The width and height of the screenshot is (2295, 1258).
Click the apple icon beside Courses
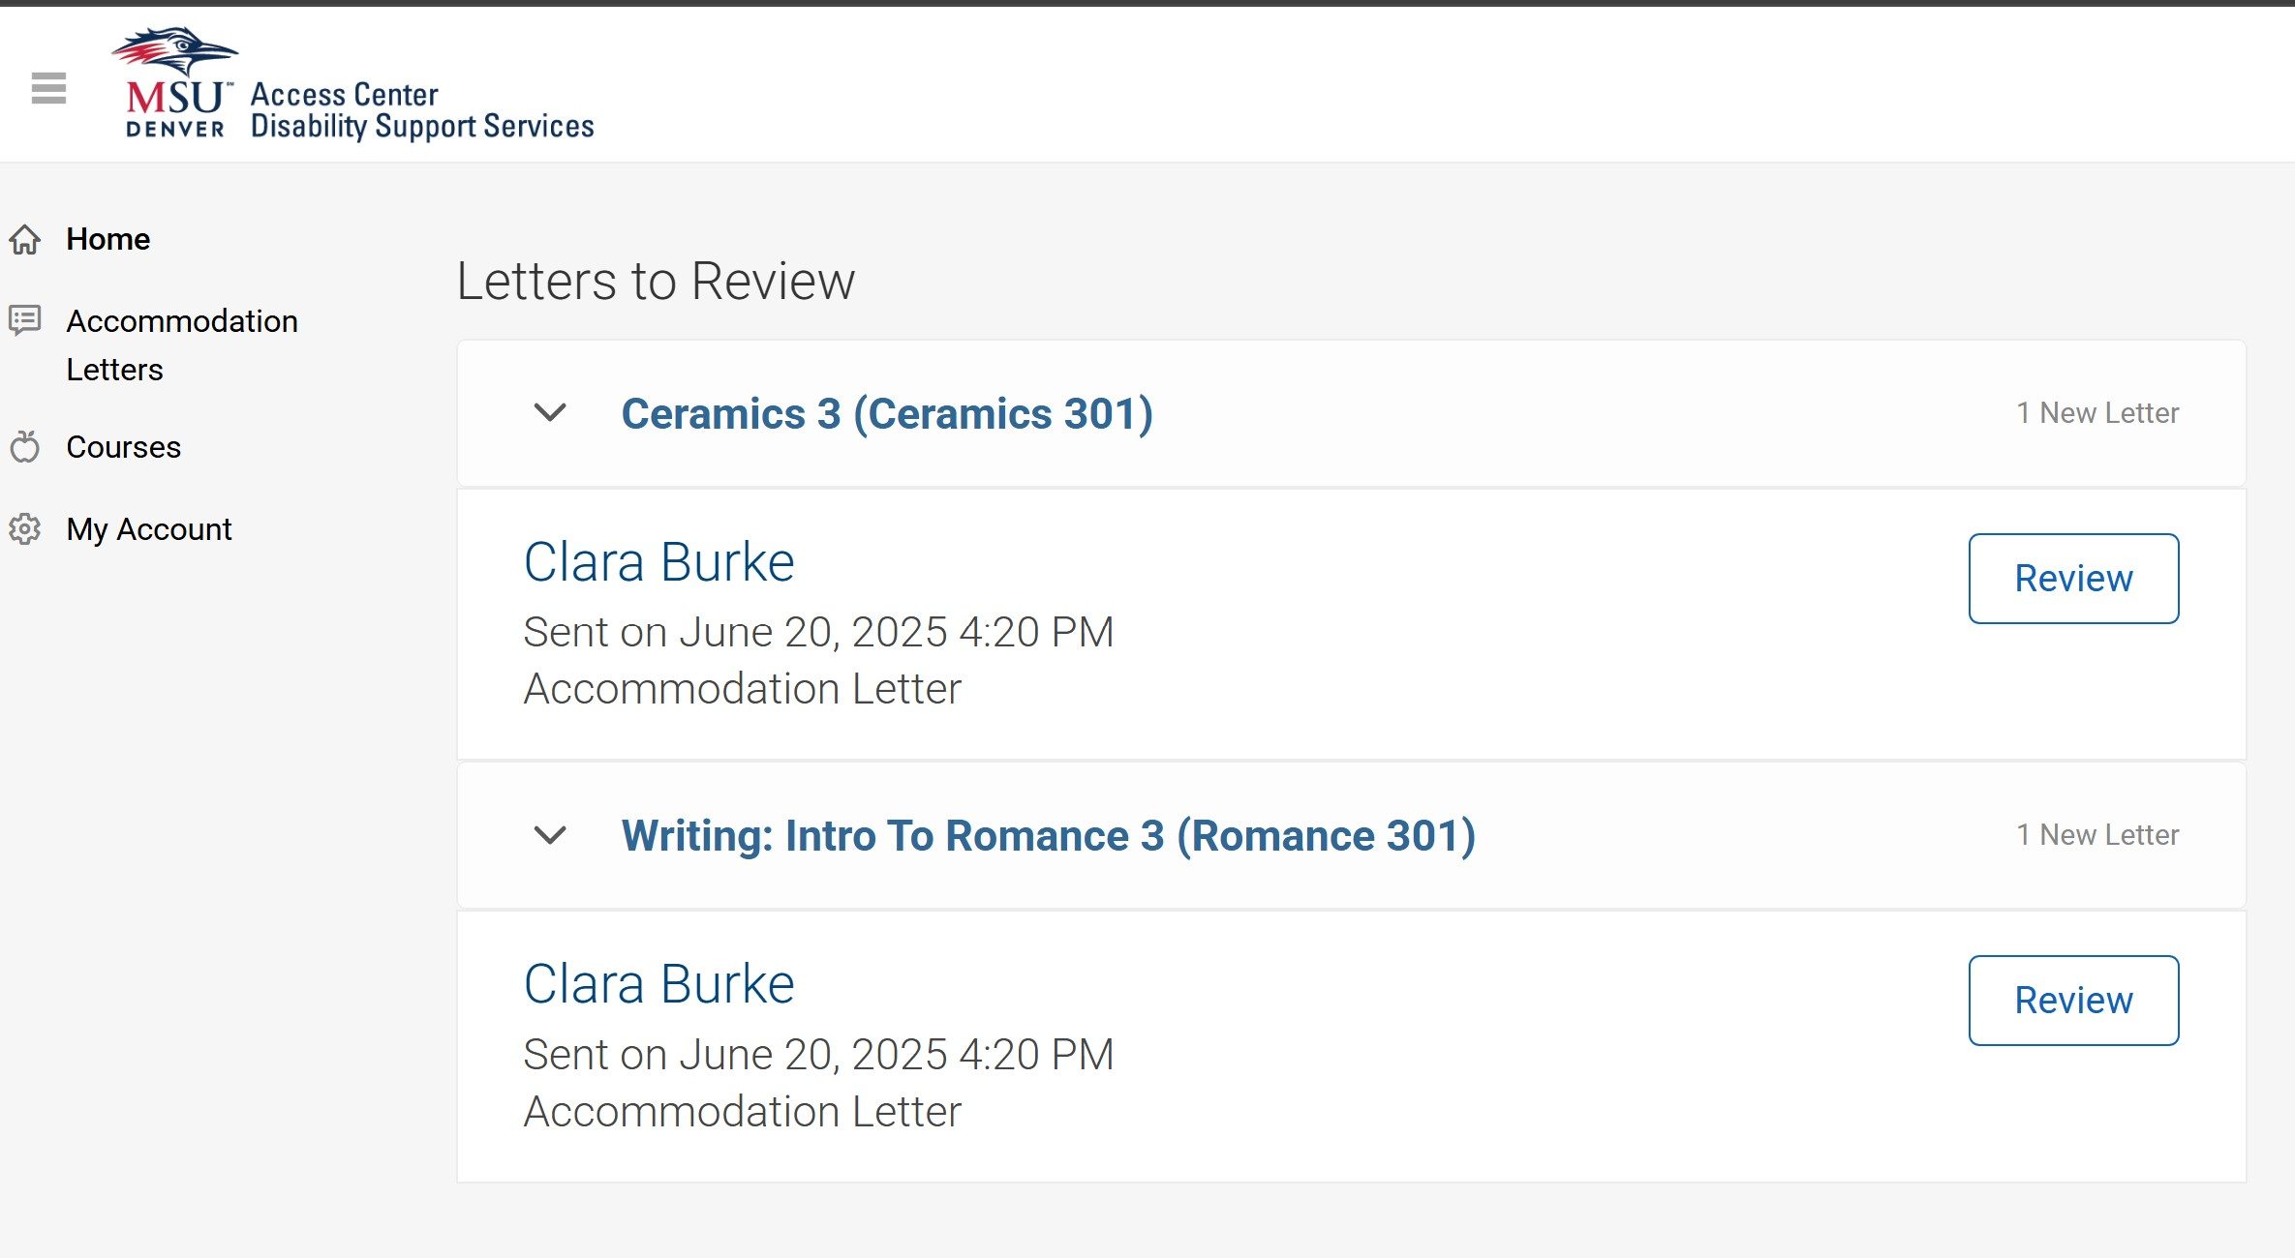click(x=25, y=447)
